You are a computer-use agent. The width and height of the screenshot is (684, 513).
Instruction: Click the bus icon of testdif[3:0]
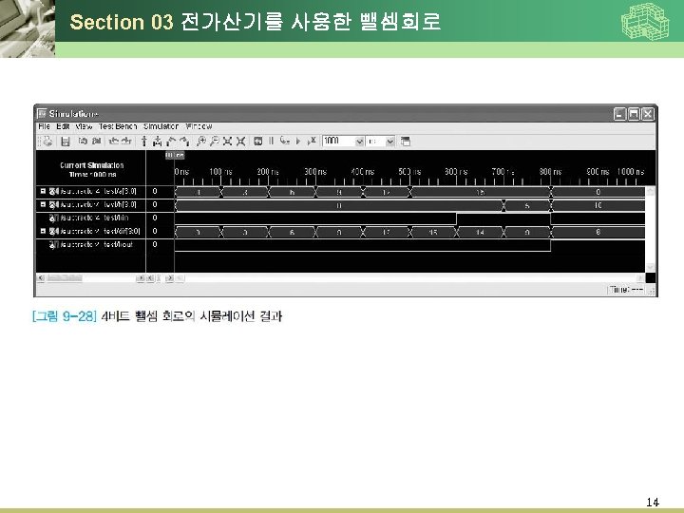53,231
